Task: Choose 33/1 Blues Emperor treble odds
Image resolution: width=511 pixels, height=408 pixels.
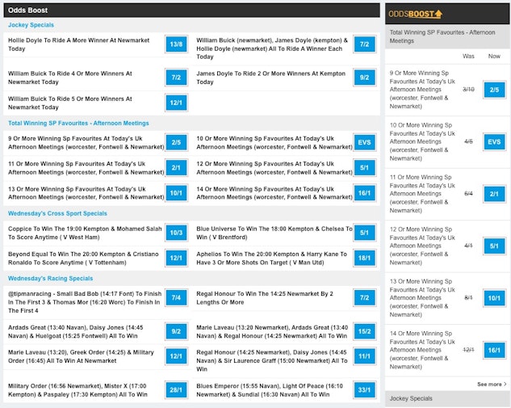Action: click(364, 390)
